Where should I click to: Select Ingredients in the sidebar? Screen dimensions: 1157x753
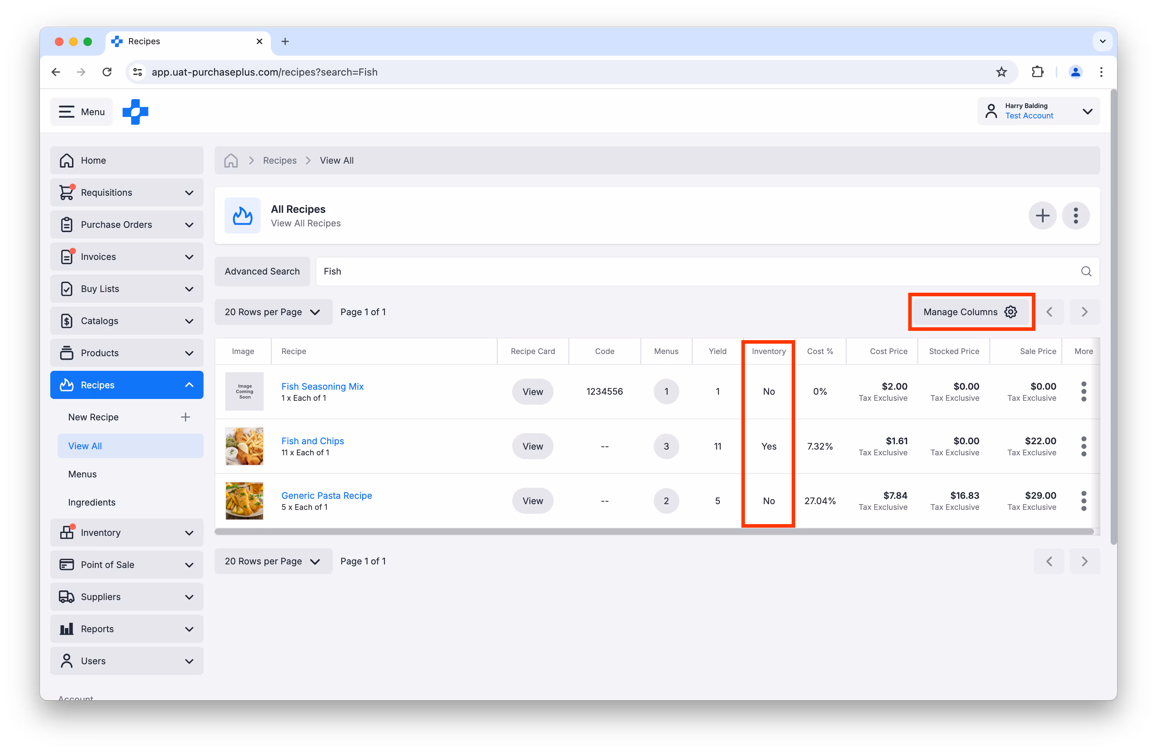[x=91, y=502]
